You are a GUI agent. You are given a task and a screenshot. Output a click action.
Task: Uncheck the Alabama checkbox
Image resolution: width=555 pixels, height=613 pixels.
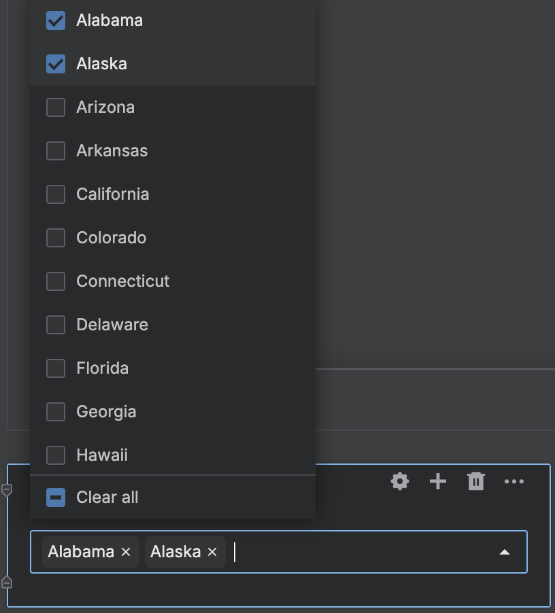coord(55,20)
